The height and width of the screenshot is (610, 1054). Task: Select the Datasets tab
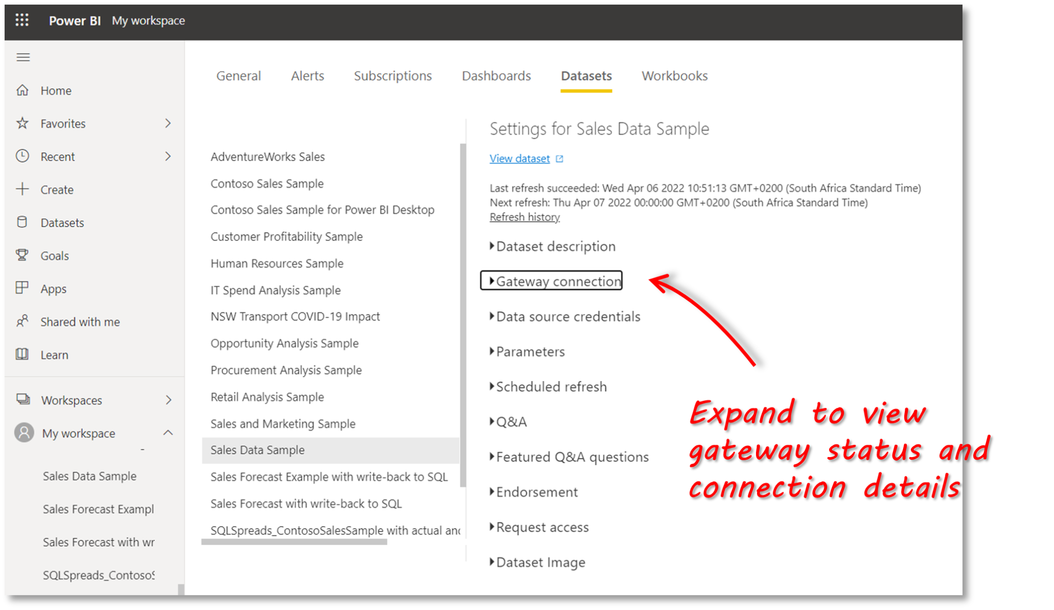tap(587, 75)
